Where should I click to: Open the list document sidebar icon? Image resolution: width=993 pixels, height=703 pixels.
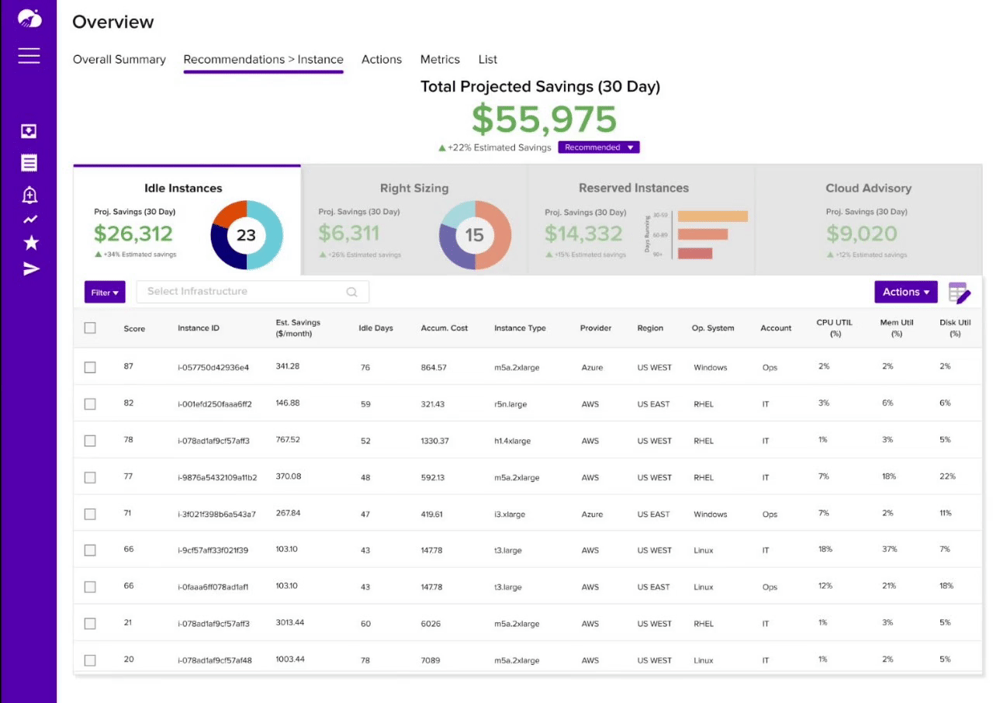coord(29,163)
